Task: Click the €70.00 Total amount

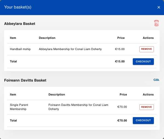Action: 122,120
